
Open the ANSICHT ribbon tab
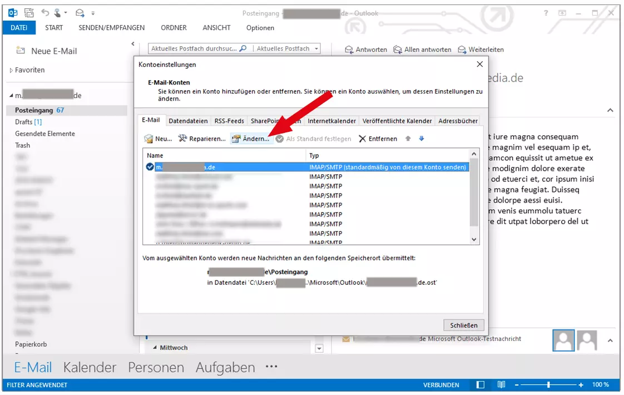pos(216,28)
